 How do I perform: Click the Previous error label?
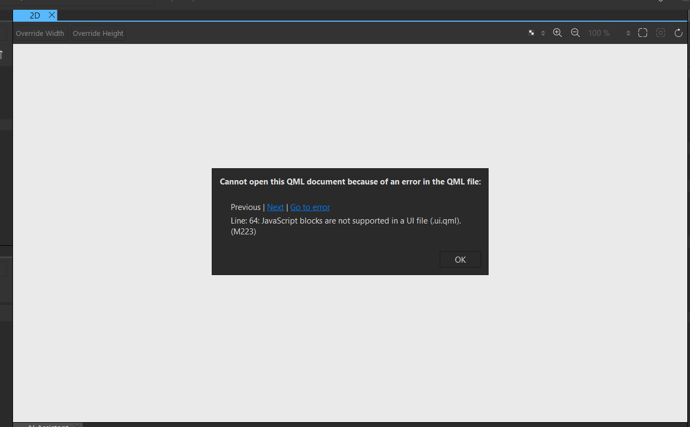pyautogui.click(x=245, y=207)
